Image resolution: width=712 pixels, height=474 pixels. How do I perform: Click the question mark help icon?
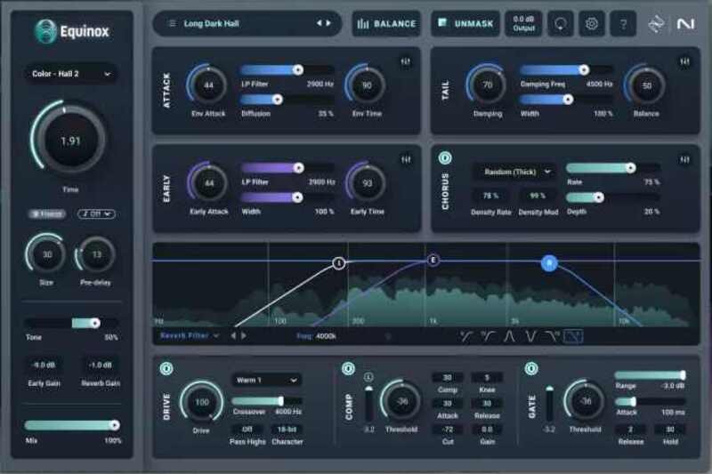(623, 24)
